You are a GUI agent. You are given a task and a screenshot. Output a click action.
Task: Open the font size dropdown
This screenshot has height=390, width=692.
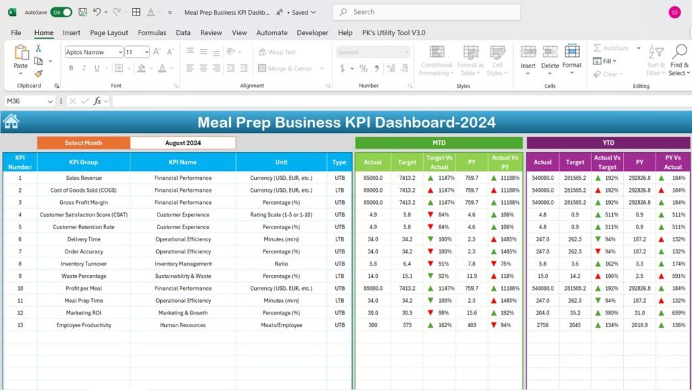(145, 52)
